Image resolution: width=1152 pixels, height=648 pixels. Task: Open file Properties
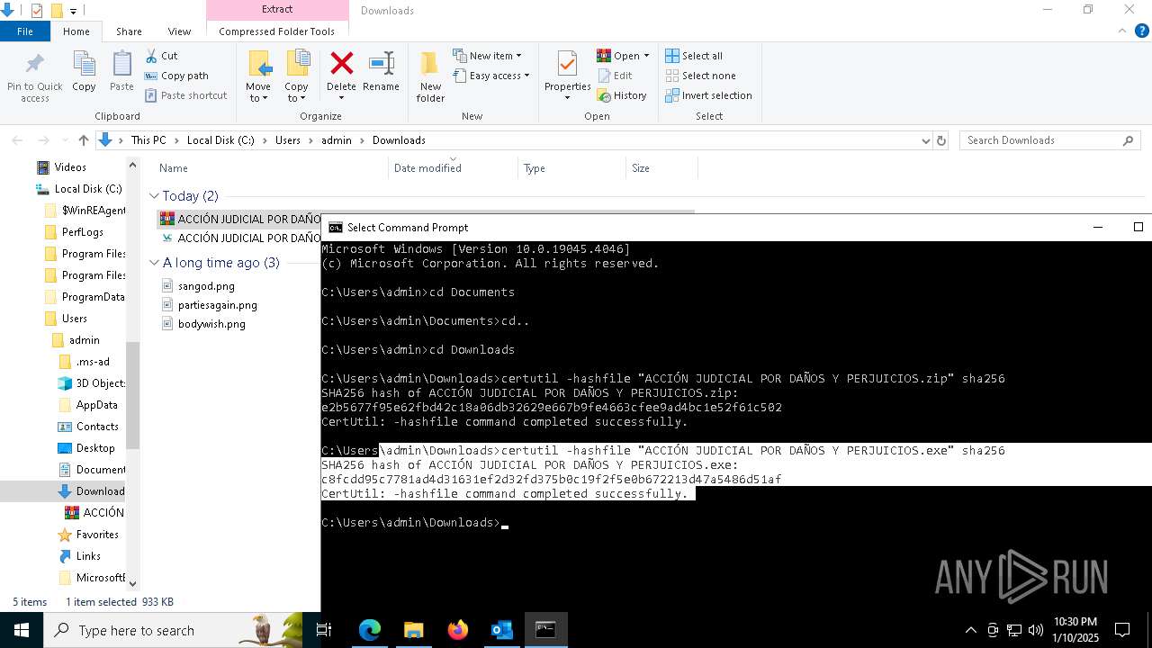pos(567,76)
